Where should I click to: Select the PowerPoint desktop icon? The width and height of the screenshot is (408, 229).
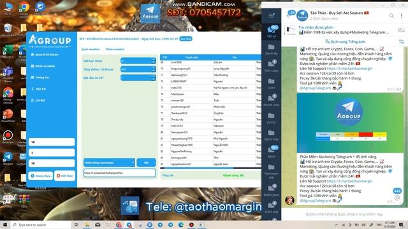8,116
